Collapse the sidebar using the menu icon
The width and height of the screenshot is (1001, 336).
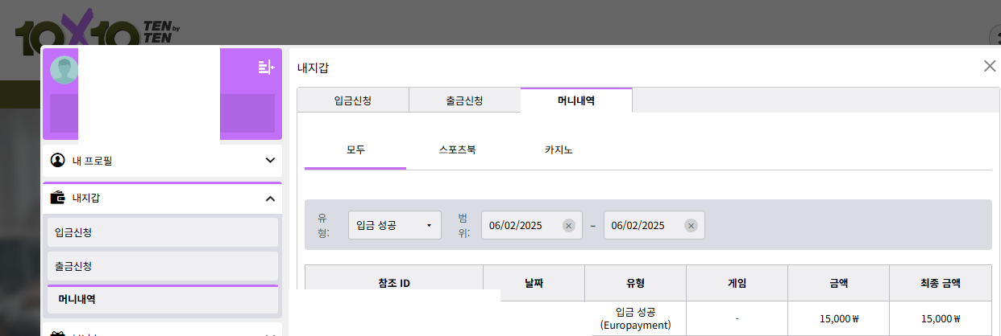point(266,68)
